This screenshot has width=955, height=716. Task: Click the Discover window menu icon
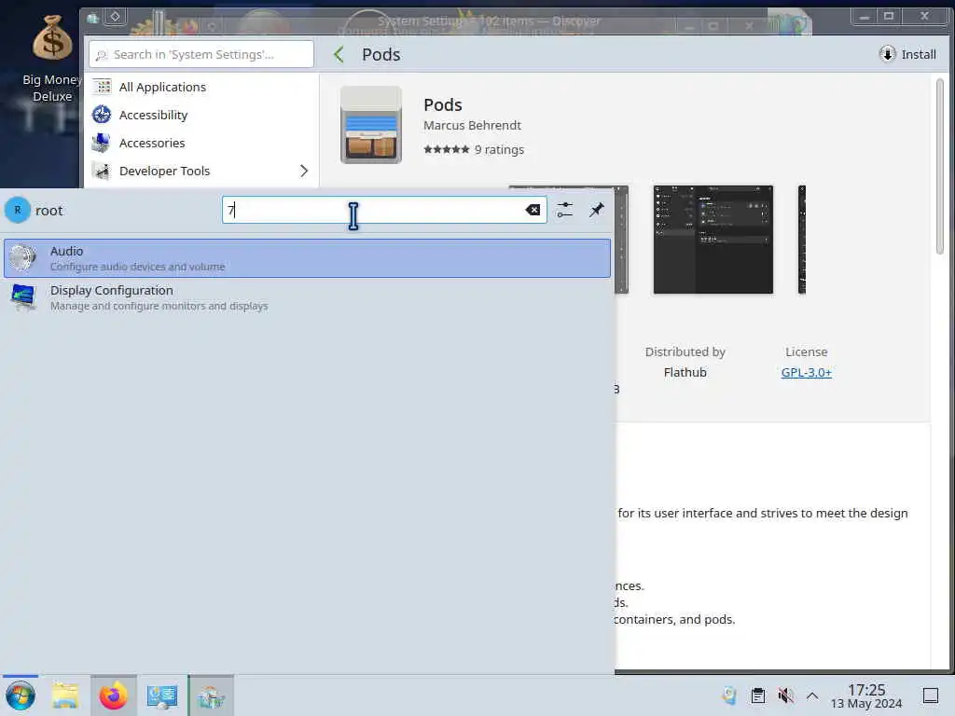tap(92, 18)
